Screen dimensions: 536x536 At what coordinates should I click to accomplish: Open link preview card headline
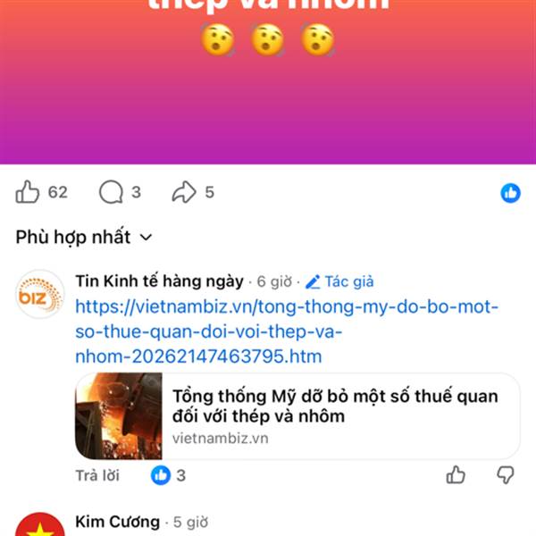click(x=335, y=406)
